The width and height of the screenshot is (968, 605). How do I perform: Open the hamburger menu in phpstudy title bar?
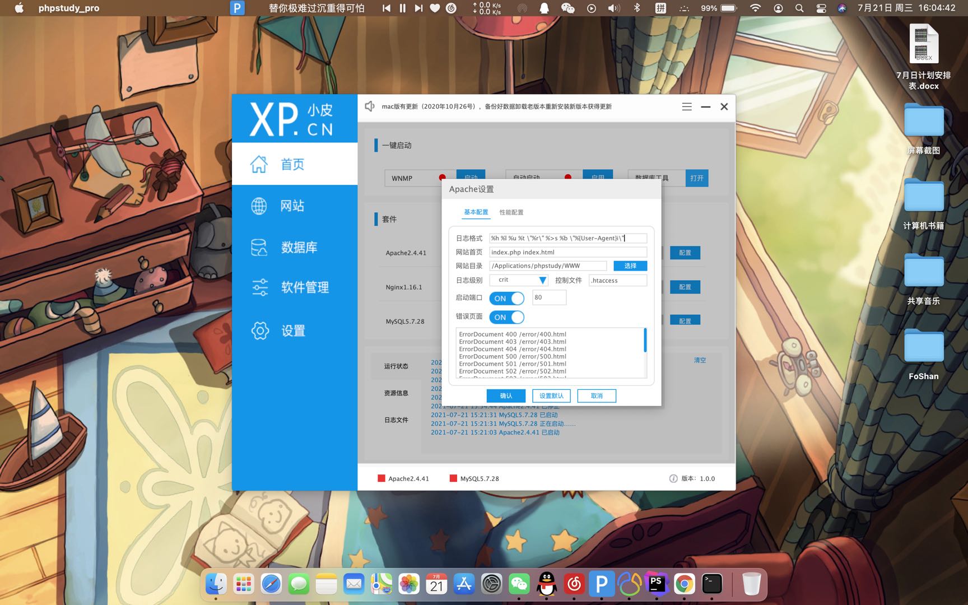(x=687, y=106)
